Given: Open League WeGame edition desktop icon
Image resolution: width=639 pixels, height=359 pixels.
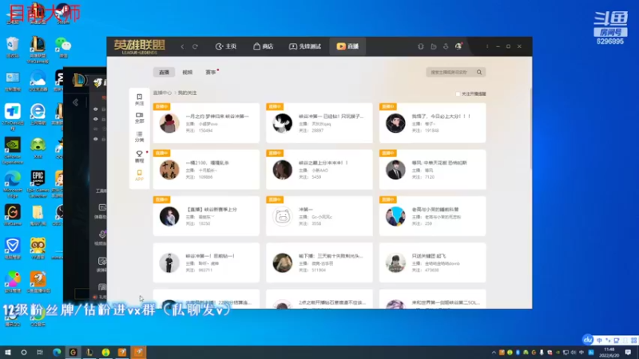Looking at the screenshot, I should [38, 49].
